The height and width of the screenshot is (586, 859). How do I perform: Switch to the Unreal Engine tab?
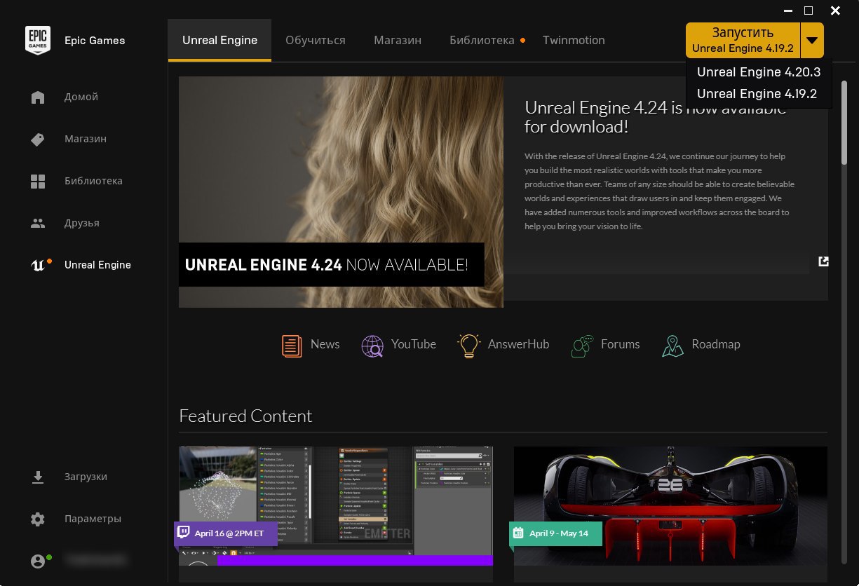pyautogui.click(x=219, y=40)
